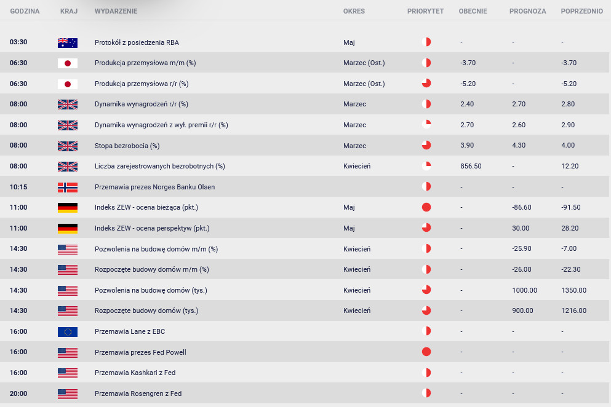The image size is (611, 407).
Task: Click the forecast value 900.00
Action: [x=522, y=311]
